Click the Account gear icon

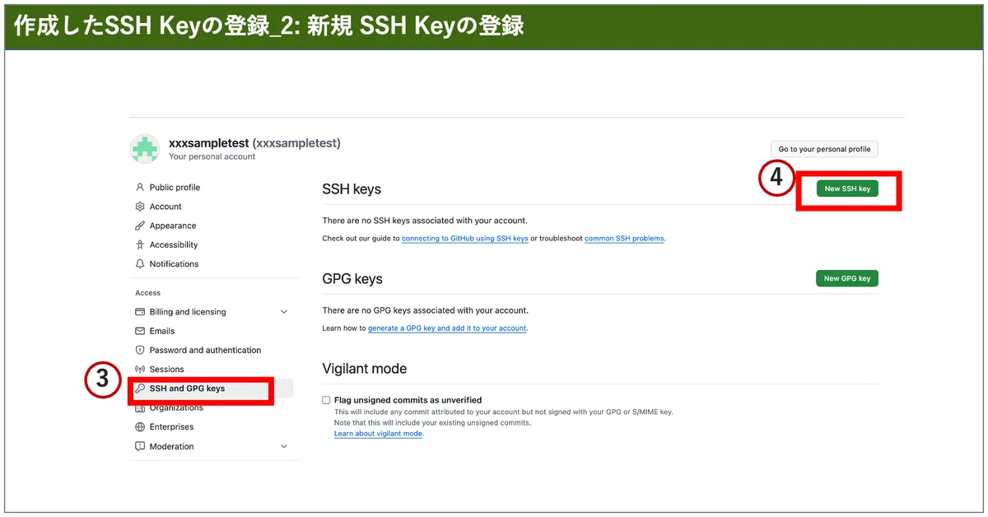pyautogui.click(x=140, y=207)
